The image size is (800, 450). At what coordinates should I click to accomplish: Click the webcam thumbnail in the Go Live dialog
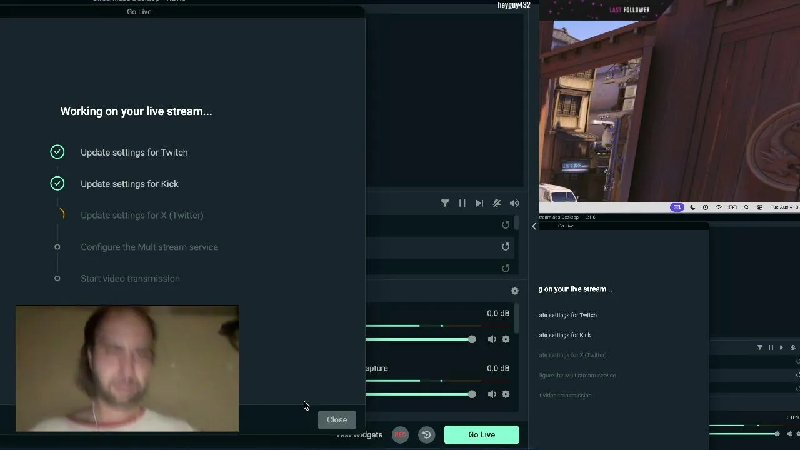(x=127, y=368)
